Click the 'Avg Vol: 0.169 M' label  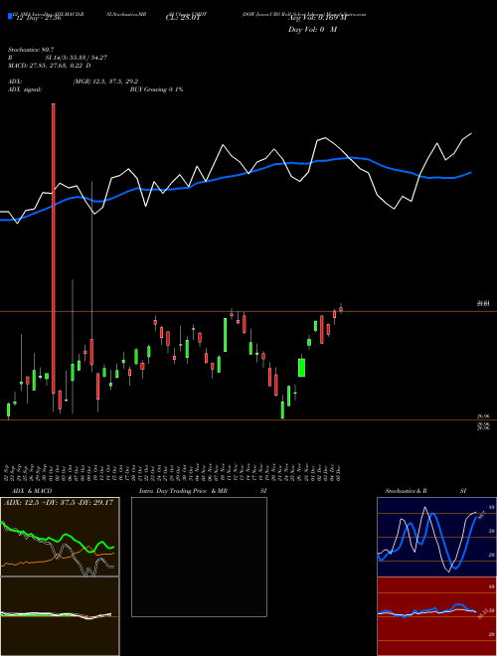[x=317, y=18]
